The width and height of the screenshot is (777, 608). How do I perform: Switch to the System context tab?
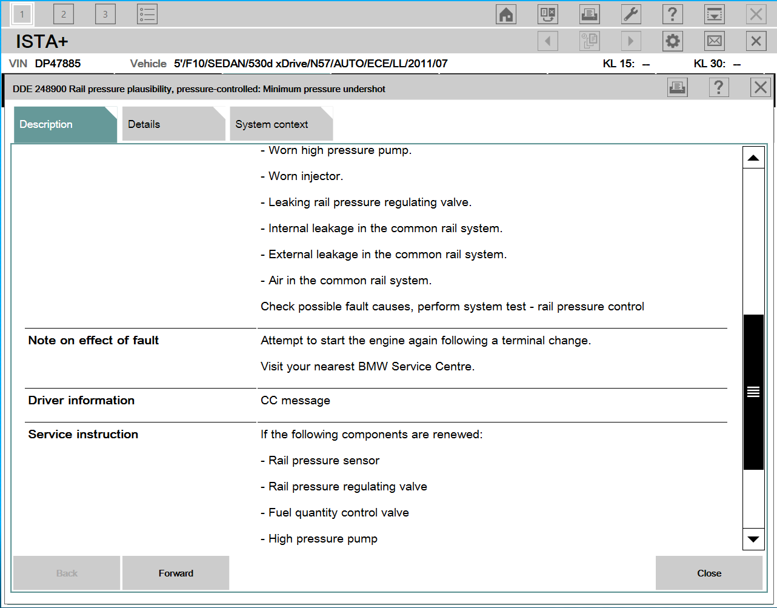[281, 124]
